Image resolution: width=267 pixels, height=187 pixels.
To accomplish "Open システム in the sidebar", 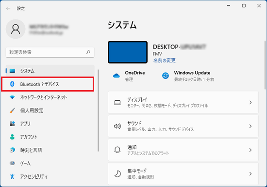I will (x=50, y=71).
